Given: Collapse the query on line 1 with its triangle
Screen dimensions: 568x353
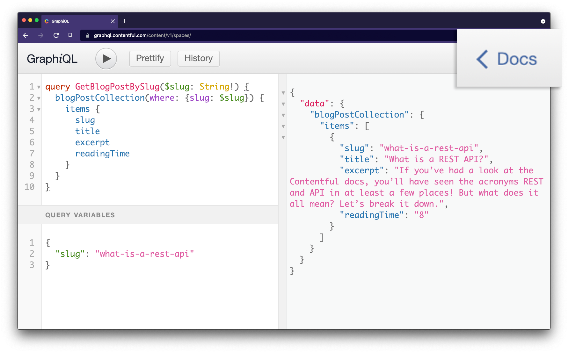Looking at the screenshot, I should coord(39,87).
